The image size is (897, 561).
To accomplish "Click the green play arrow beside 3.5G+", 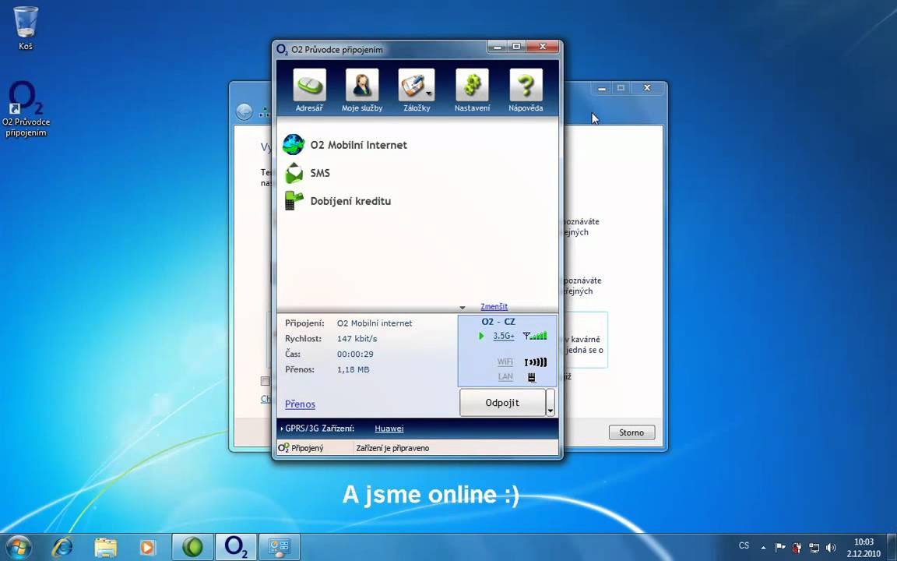I will click(482, 336).
